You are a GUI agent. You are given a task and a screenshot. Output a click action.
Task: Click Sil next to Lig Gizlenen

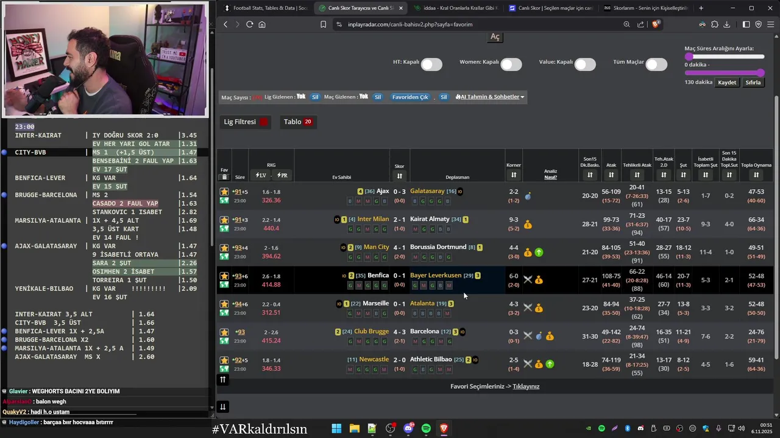tap(315, 97)
